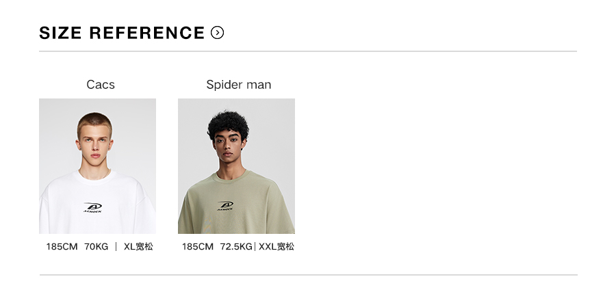
Task: Click the circled arrow beside SIZE REFERENCE
Action: [x=218, y=32]
